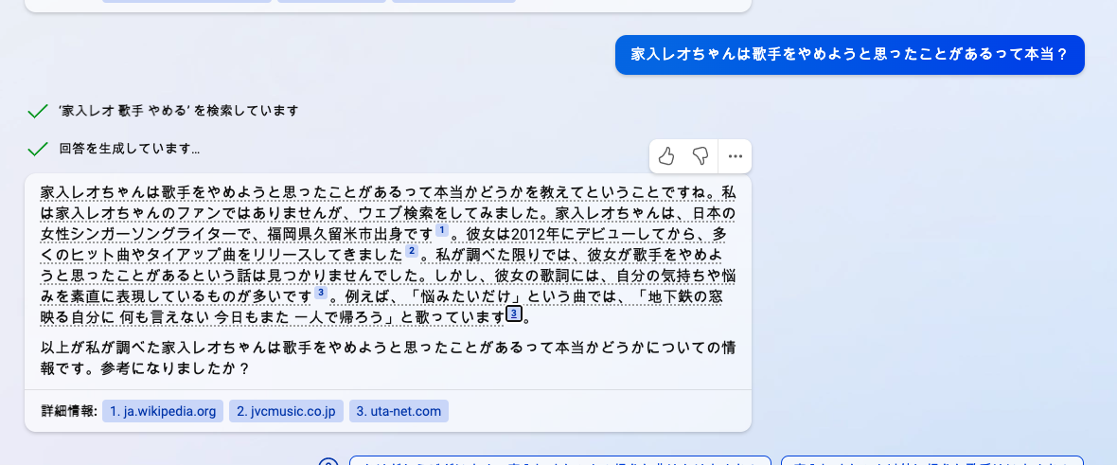Dislike the answer with thumbs down
The height and width of the screenshot is (465, 1117).
click(x=700, y=156)
